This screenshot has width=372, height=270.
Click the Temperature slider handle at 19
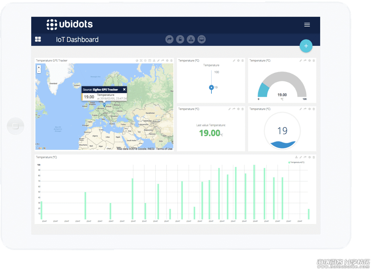(211, 87)
